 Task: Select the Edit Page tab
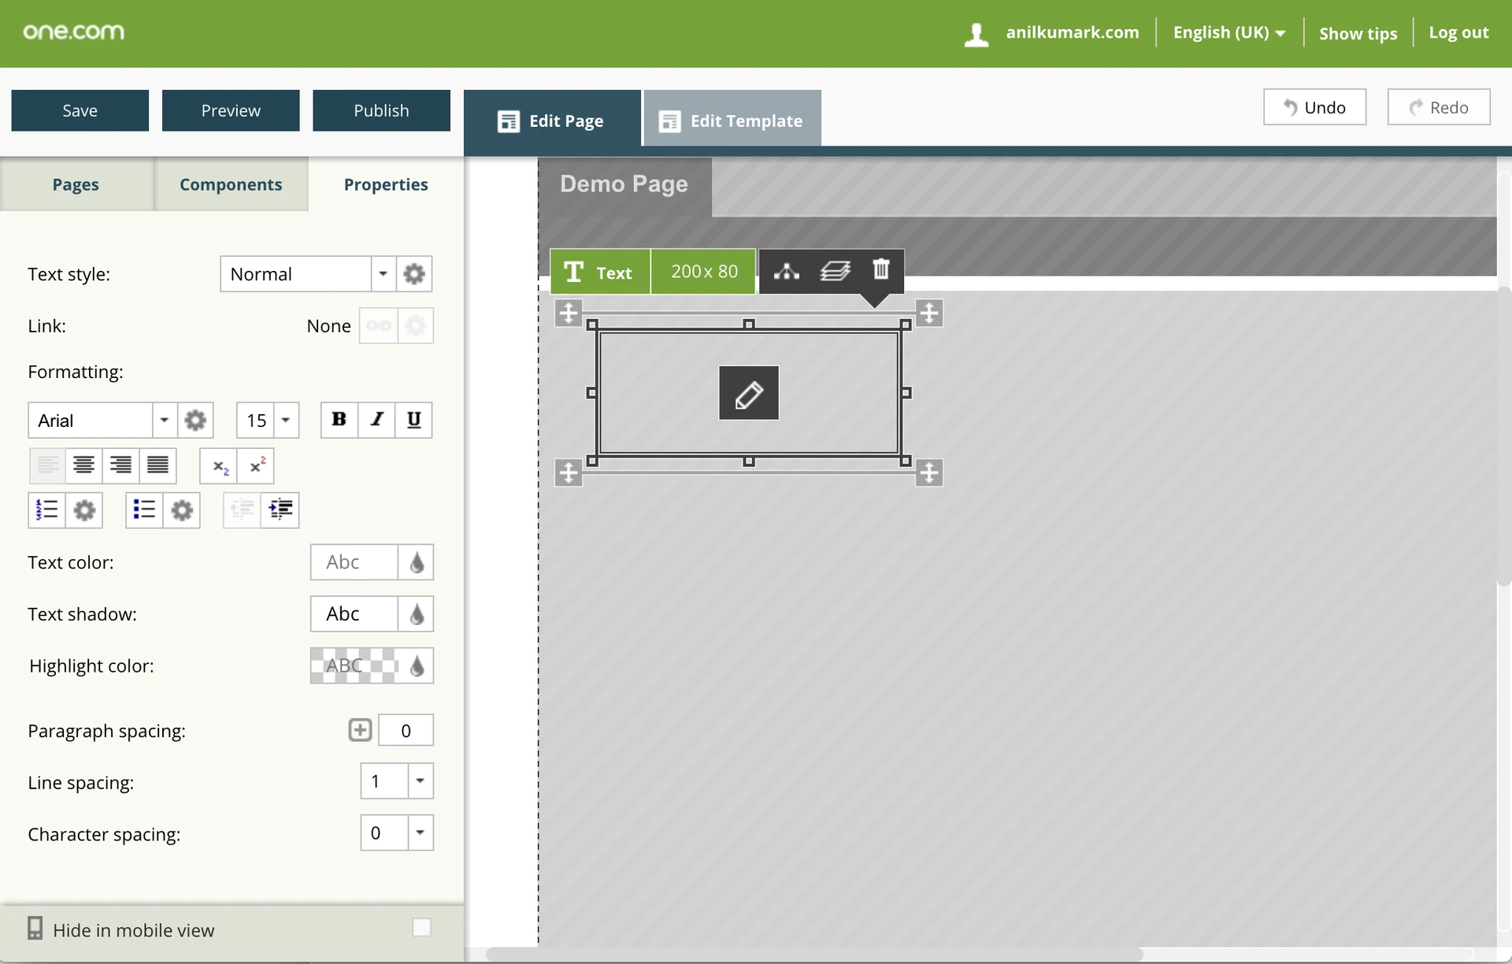pyautogui.click(x=552, y=120)
